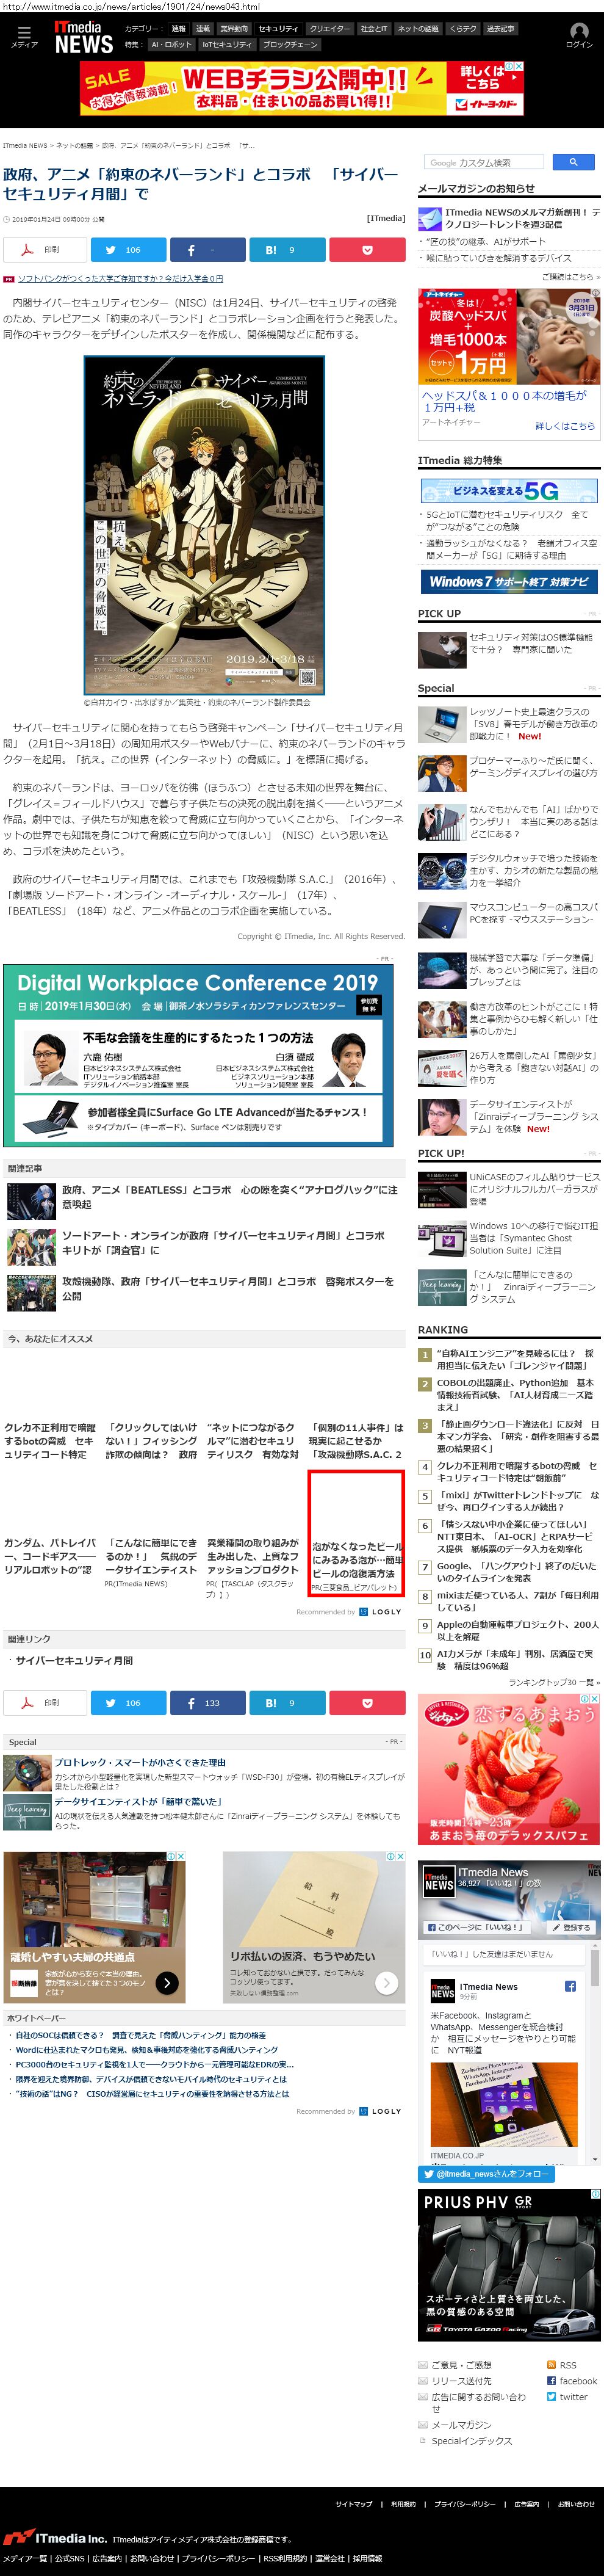Open footer サイトマップ link

coord(354,2504)
